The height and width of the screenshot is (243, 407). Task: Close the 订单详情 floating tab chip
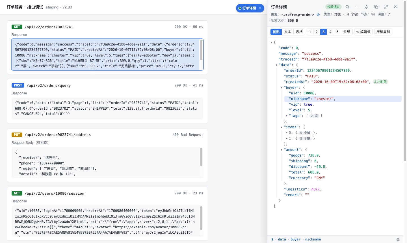pyautogui.click(x=260, y=8)
